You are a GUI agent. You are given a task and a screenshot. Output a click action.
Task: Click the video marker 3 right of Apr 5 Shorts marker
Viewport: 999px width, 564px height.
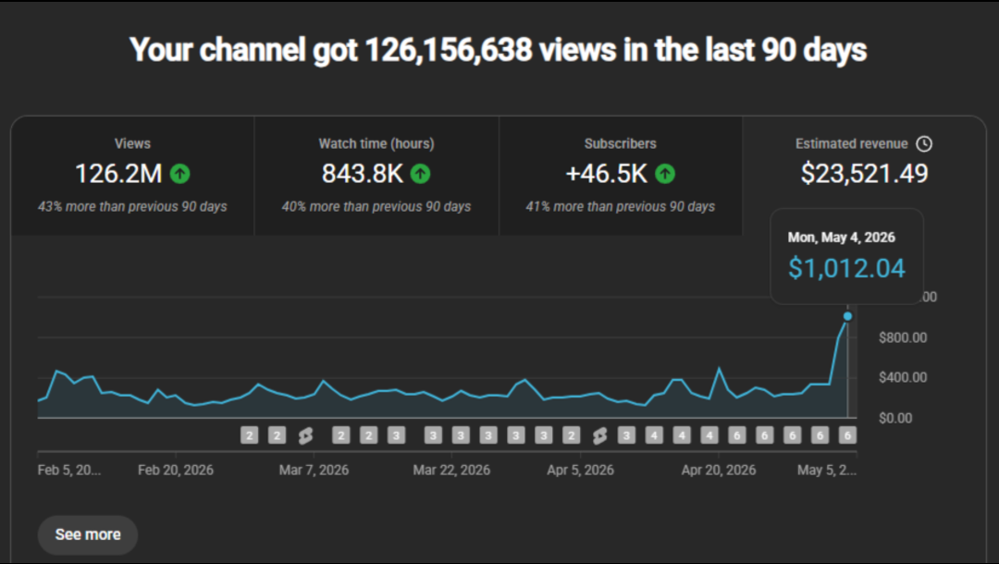627,435
